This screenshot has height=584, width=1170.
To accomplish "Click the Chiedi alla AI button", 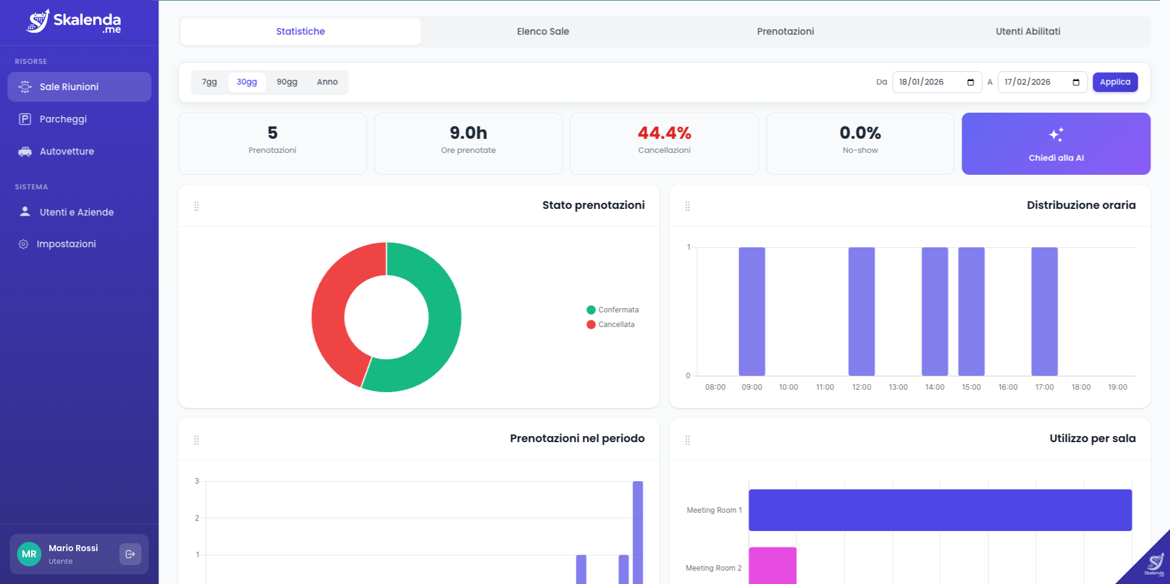I will pyautogui.click(x=1055, y=144).
